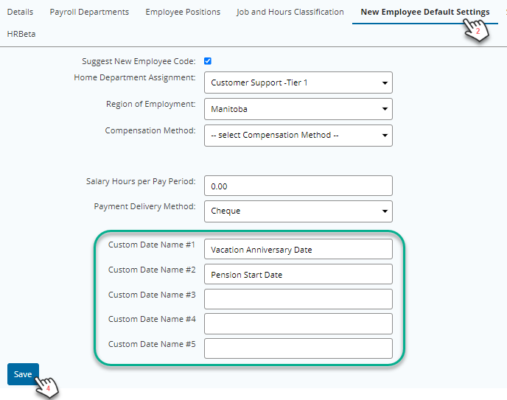This screenshot has height=400, width=507.
Task: Toggle Suggest New Employee Code checkbox
Action: (x=208, y=61)
